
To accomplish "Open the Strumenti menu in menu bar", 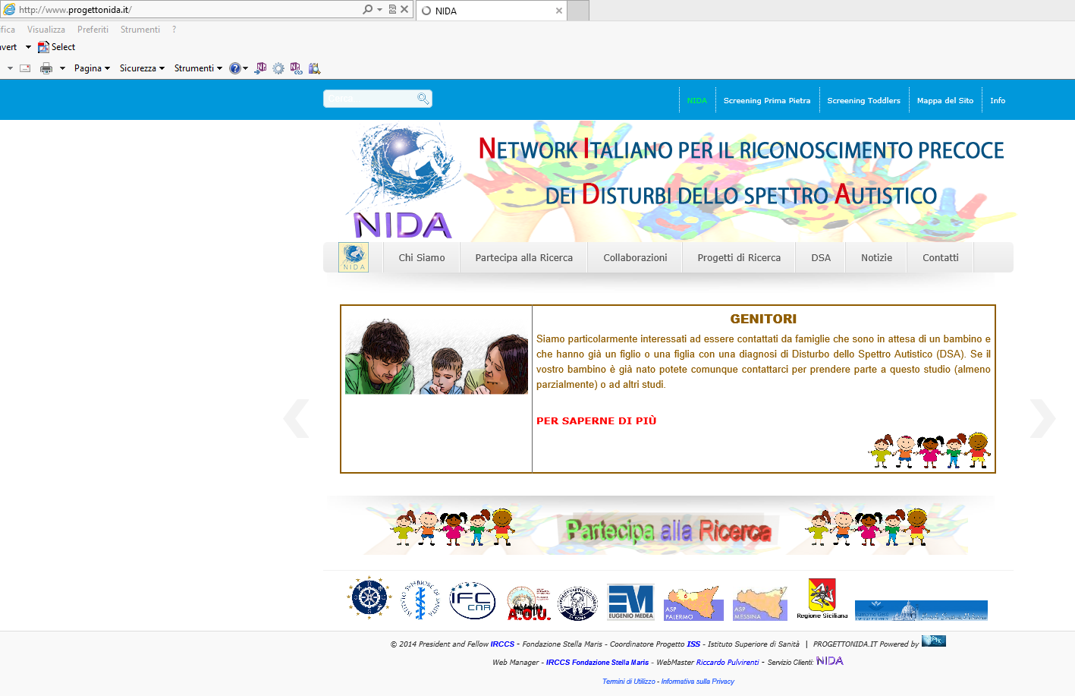I will coord(140,30).
